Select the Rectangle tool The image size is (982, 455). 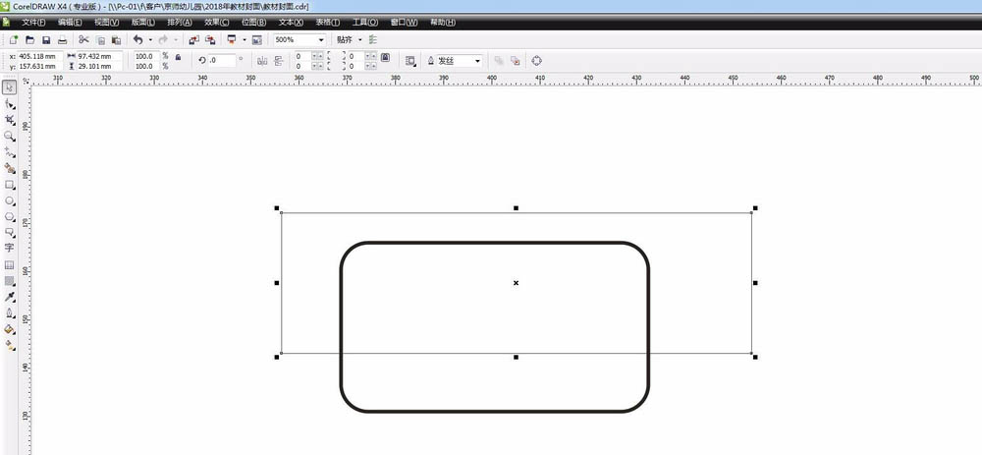coord(10,185)
